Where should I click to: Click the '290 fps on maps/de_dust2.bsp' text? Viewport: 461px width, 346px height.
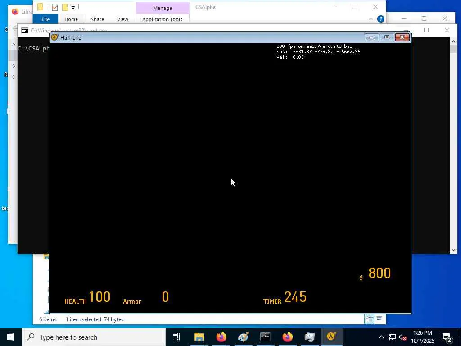click(314, 46)
